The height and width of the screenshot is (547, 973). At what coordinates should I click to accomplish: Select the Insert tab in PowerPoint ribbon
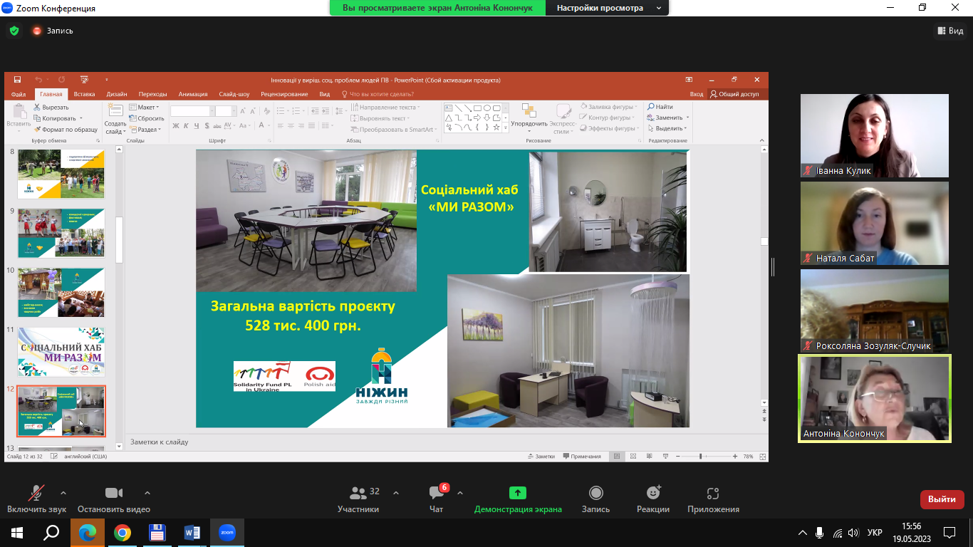tap(84, 94)
